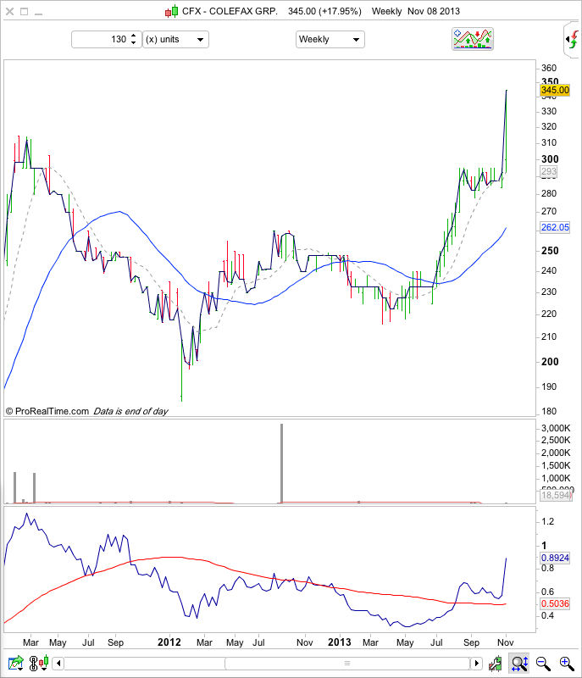Click the 200 price axis label
582x678 pixels.
point(550,362)
